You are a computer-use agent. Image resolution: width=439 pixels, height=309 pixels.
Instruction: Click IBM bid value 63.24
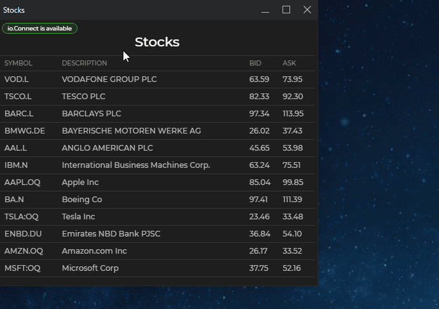coord(260,165)
